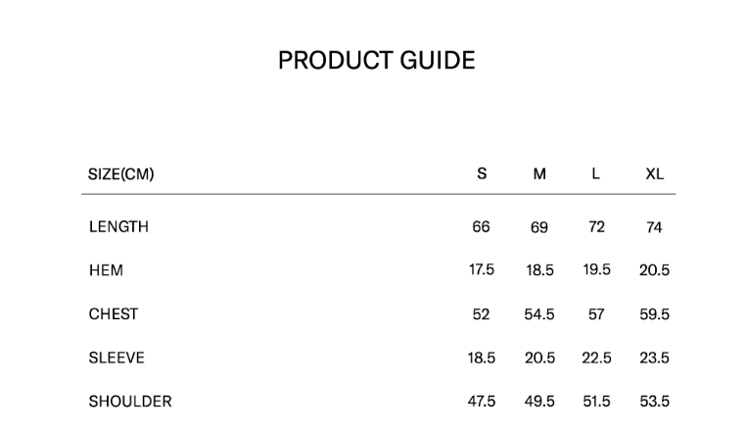Click the CHEST row label
This screenshot has height=430, width=747.
click(114, 314)
